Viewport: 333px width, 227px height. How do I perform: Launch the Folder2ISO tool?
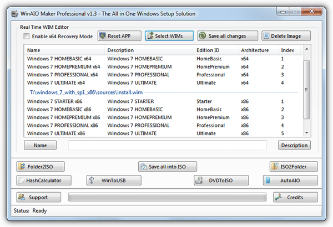(x=41, y=166)
